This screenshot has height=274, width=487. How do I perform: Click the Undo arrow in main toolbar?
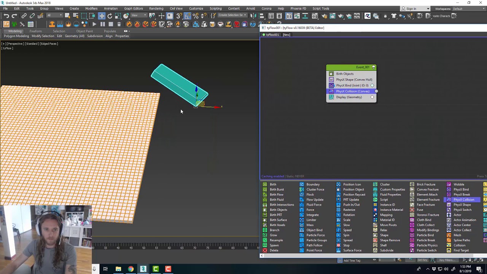click(6, 16)
